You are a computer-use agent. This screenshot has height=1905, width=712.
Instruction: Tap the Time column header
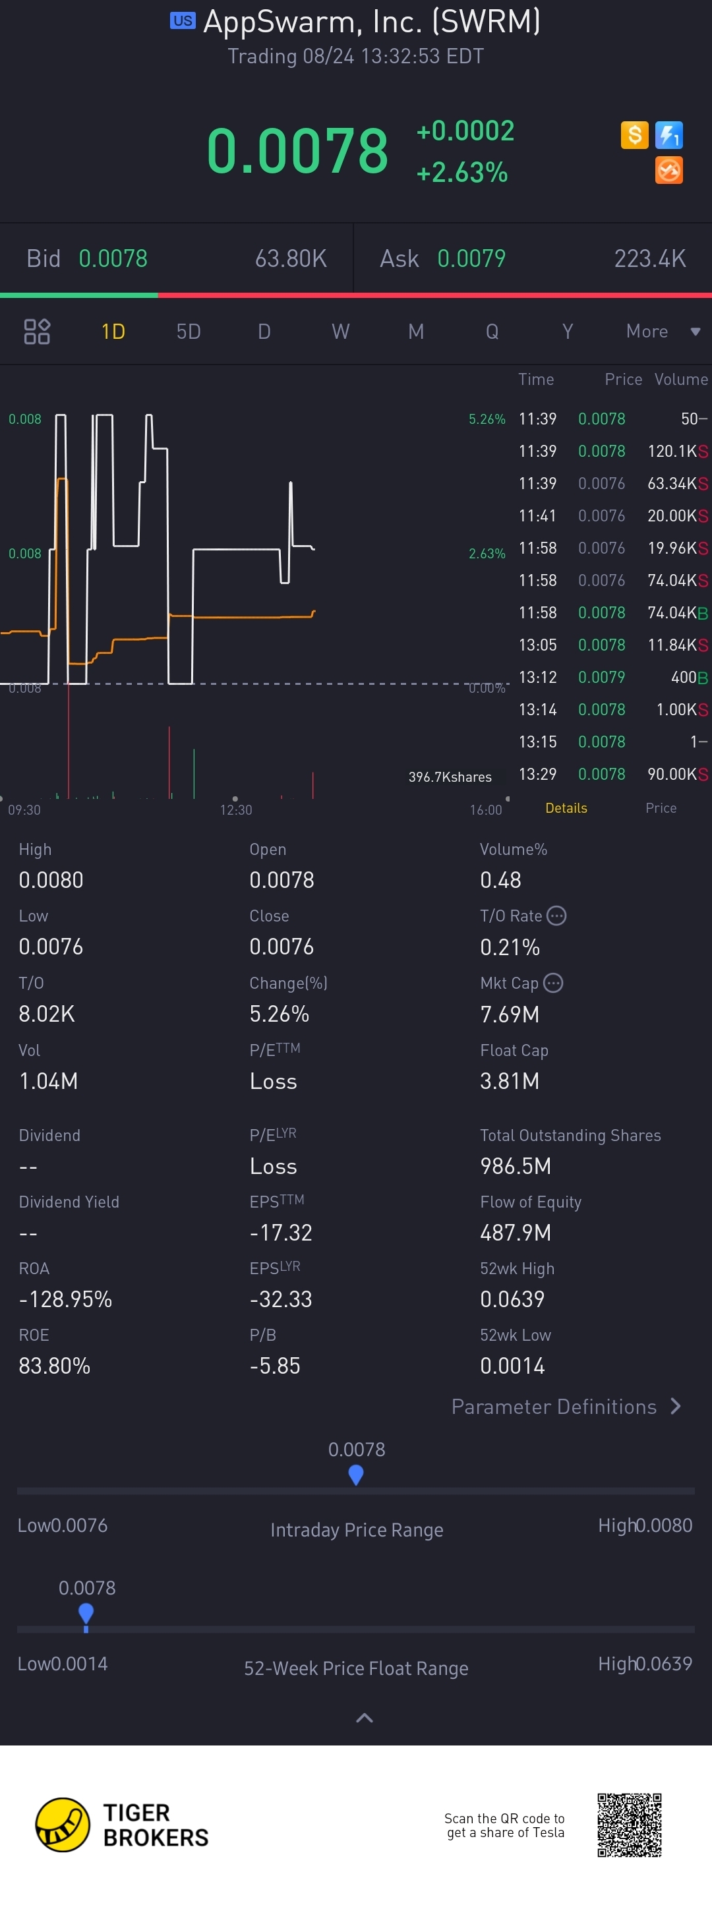coord(536,380)
